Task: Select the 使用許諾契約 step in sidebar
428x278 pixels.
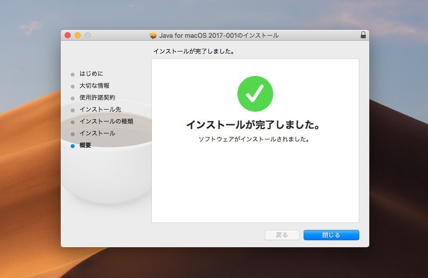Action: pyautogui.click(x=97, y=97)
